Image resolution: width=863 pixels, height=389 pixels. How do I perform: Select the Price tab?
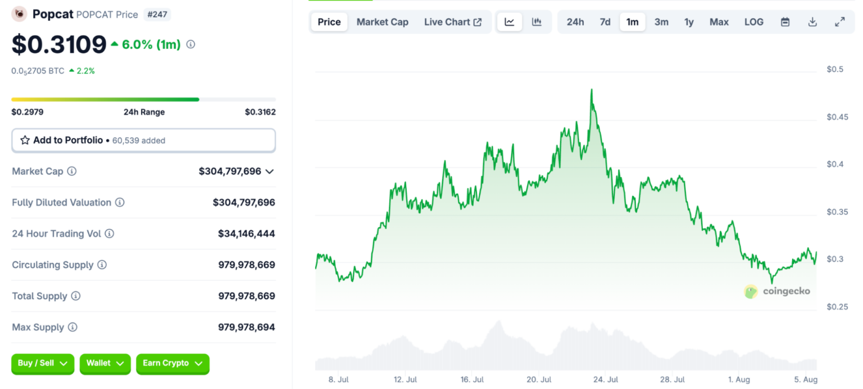[329, 22]
